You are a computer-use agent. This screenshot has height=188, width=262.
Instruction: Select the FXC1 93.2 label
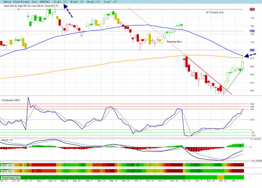point(7,165)
